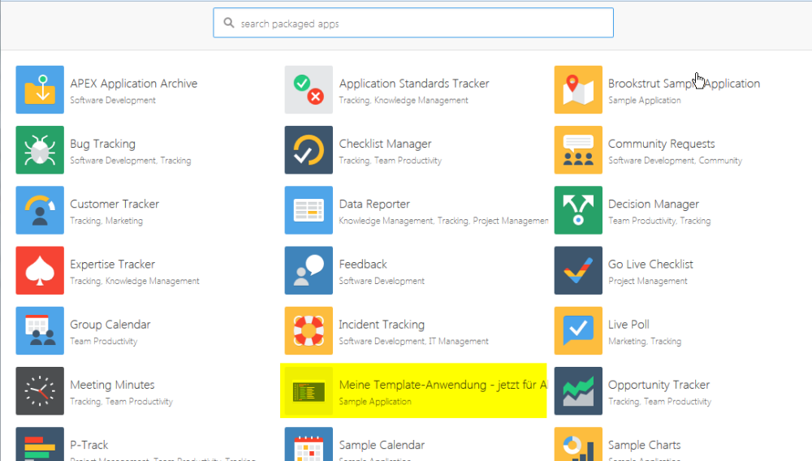Open the Sample Calendar icon
The image size is (812, 461).
tap(309, 444)
